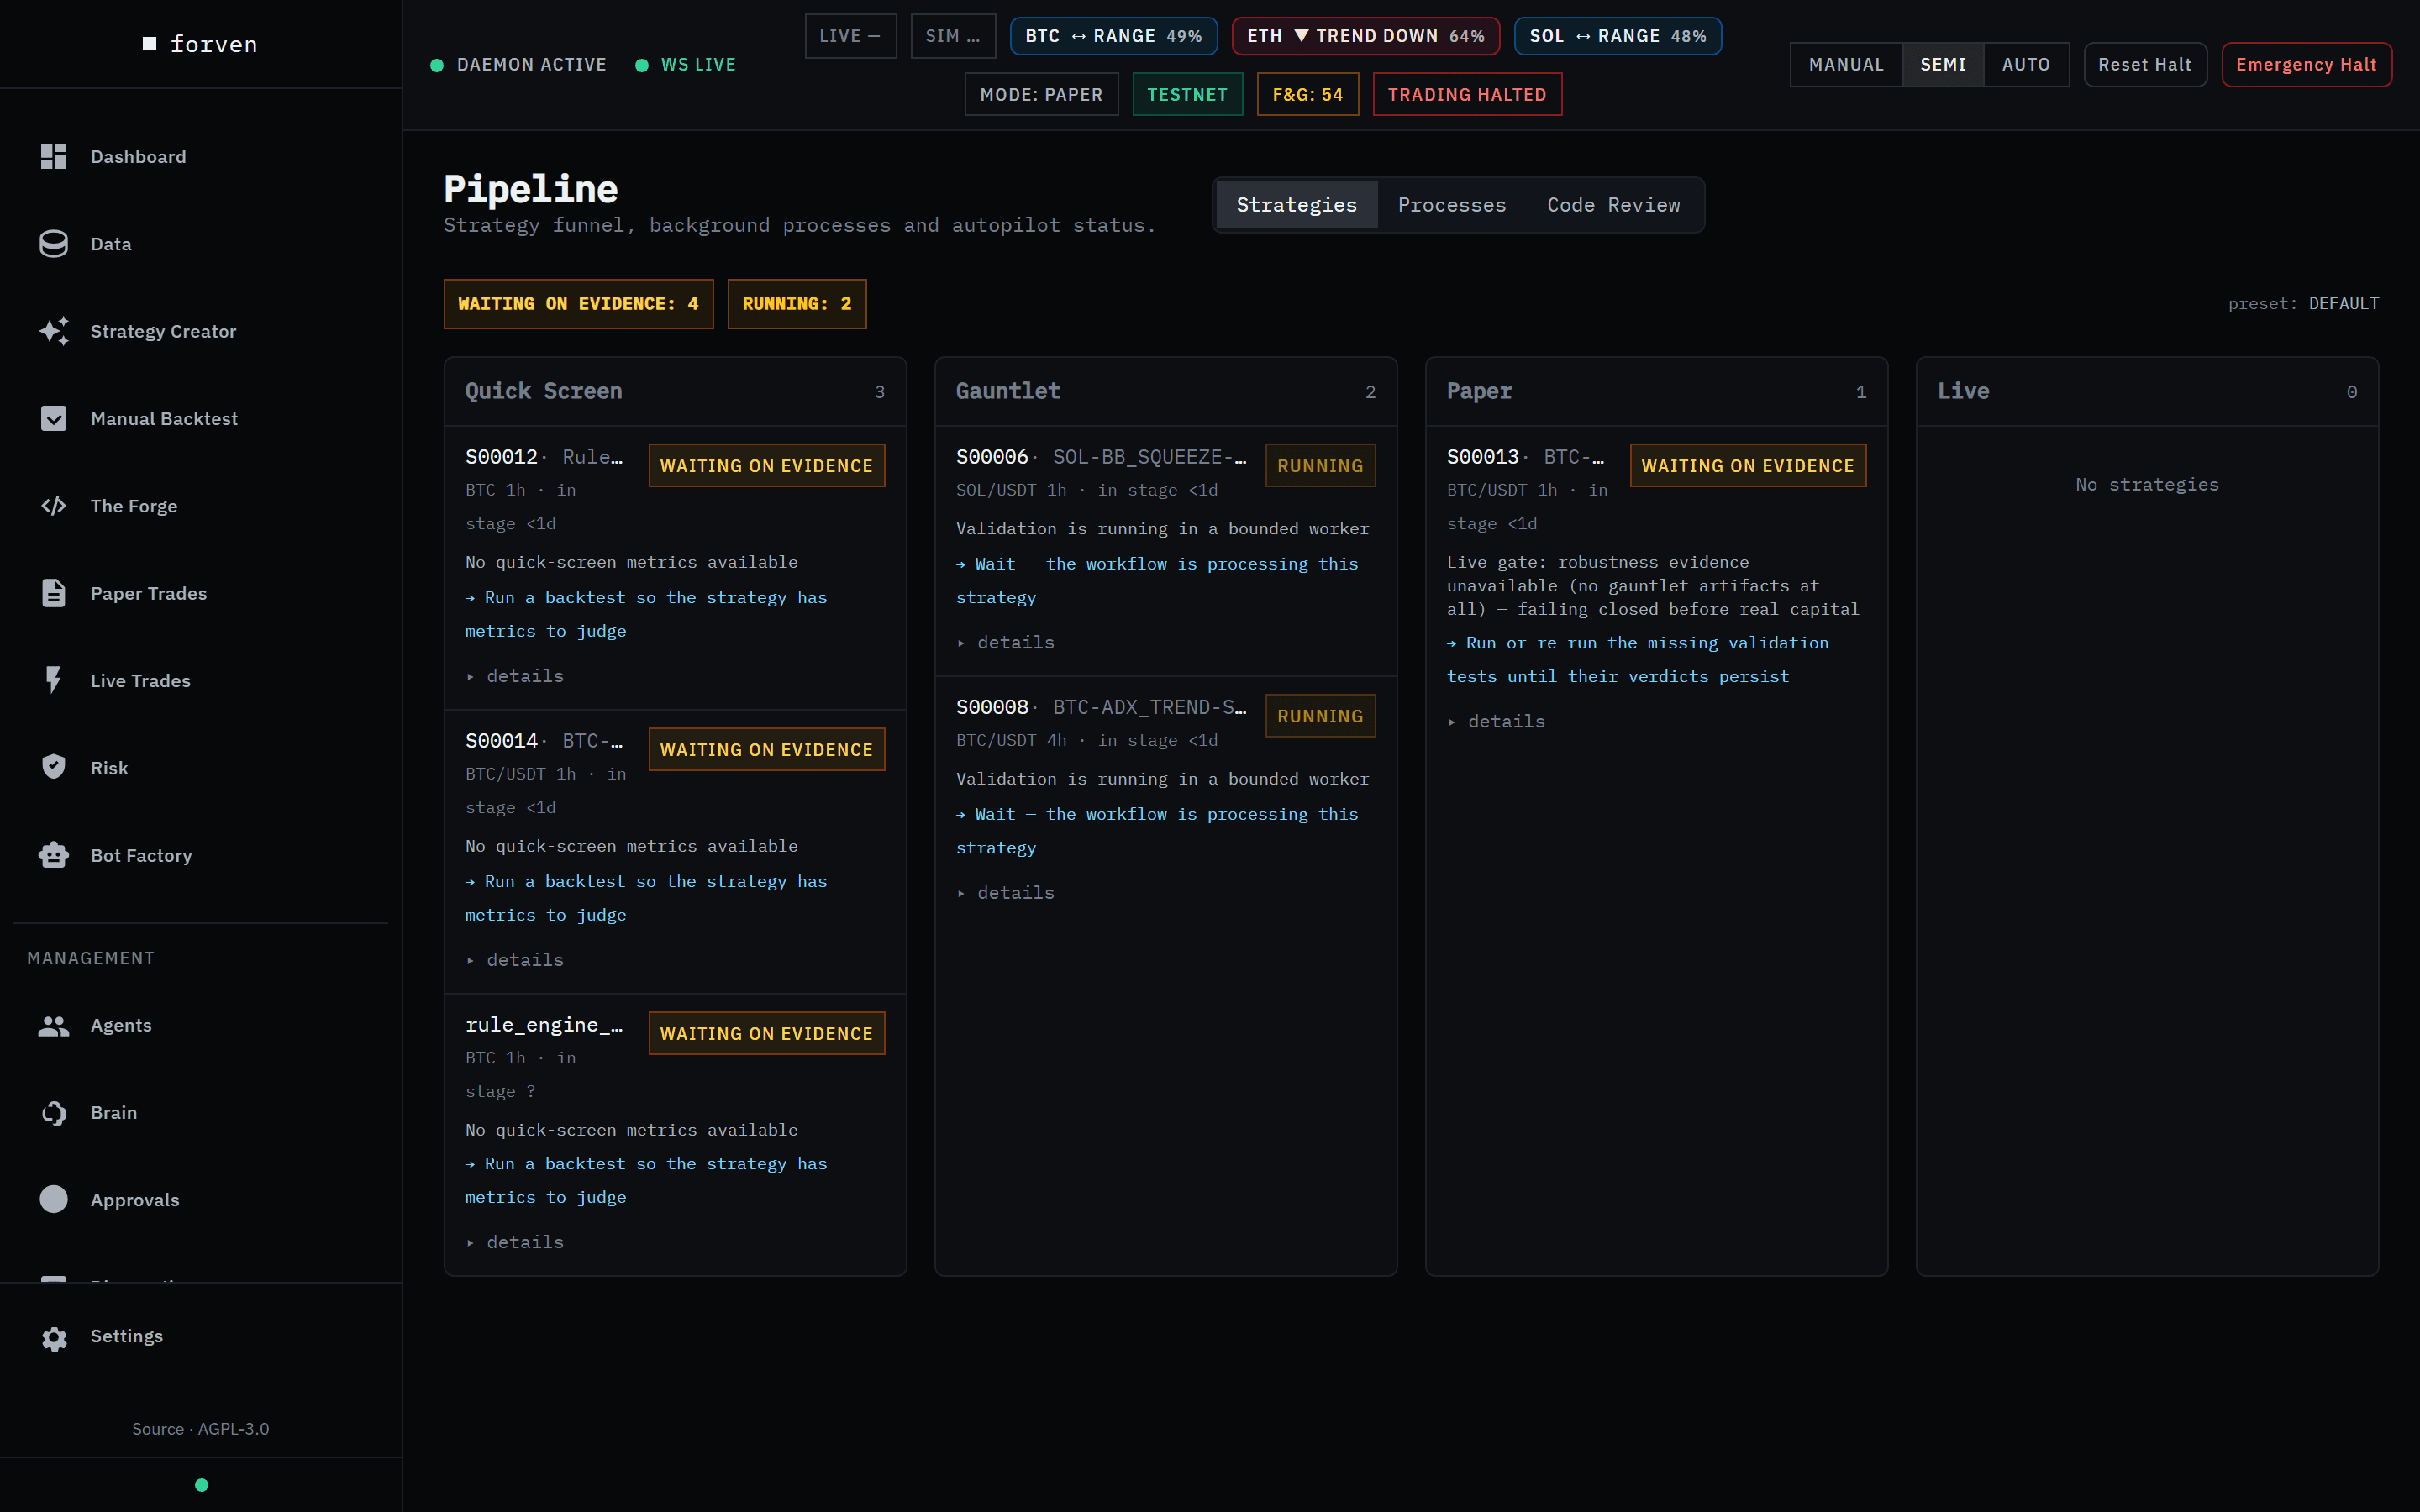The width and height of the screenshot is (2420, 1512).
Task: Click the Settings gear icon
Action: (54, 1337)
